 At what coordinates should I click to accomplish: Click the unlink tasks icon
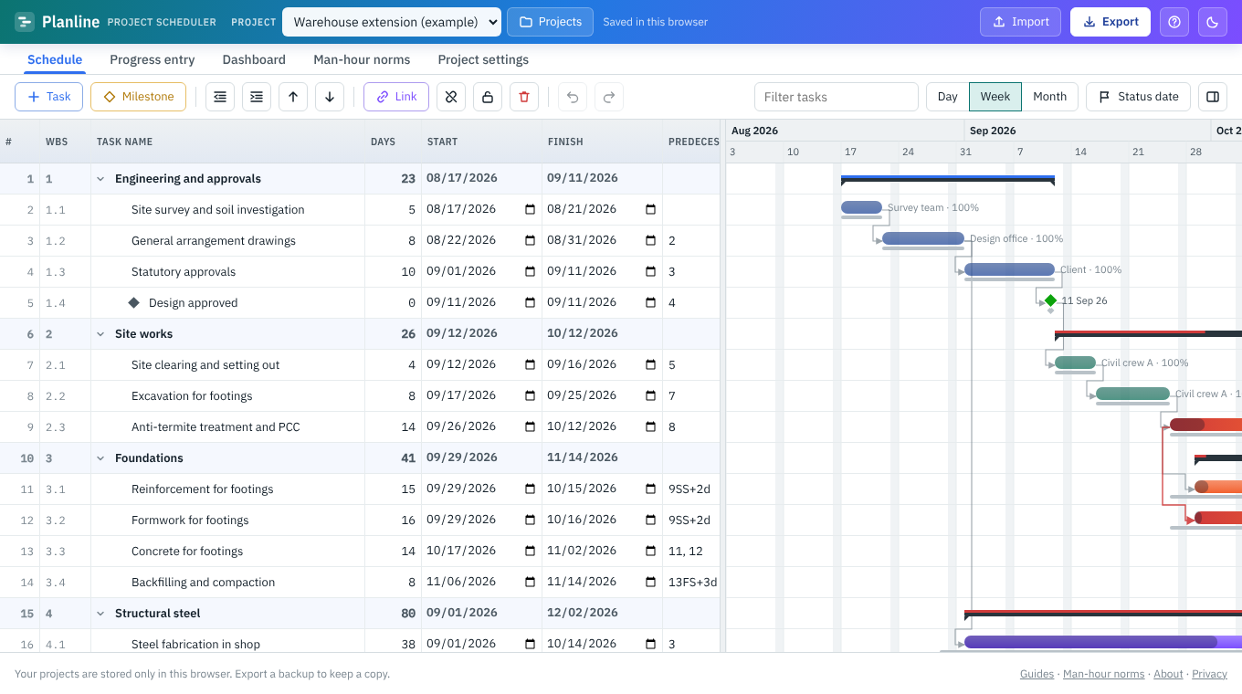[451, 97]
